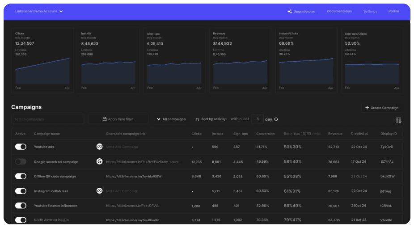Click the Retention 1D|7D column header

point(302,134)
